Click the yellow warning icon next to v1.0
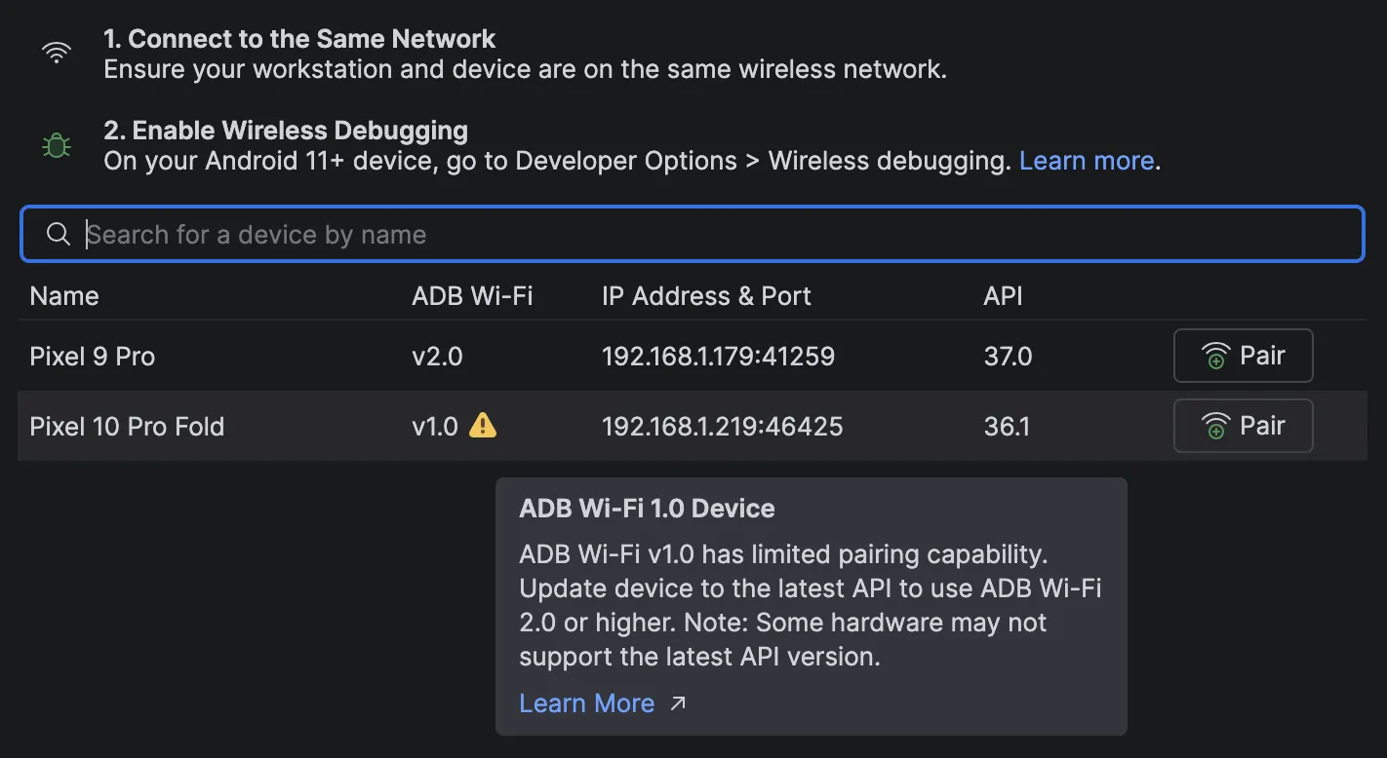Image resolution: width=1387 pixels, height=758 pixels. click(483, 425)
